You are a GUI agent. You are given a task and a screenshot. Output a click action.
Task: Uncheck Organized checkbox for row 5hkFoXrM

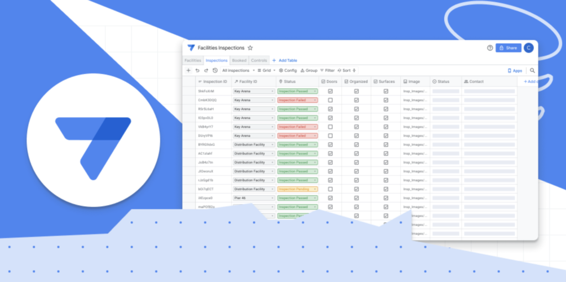(357, 91)
